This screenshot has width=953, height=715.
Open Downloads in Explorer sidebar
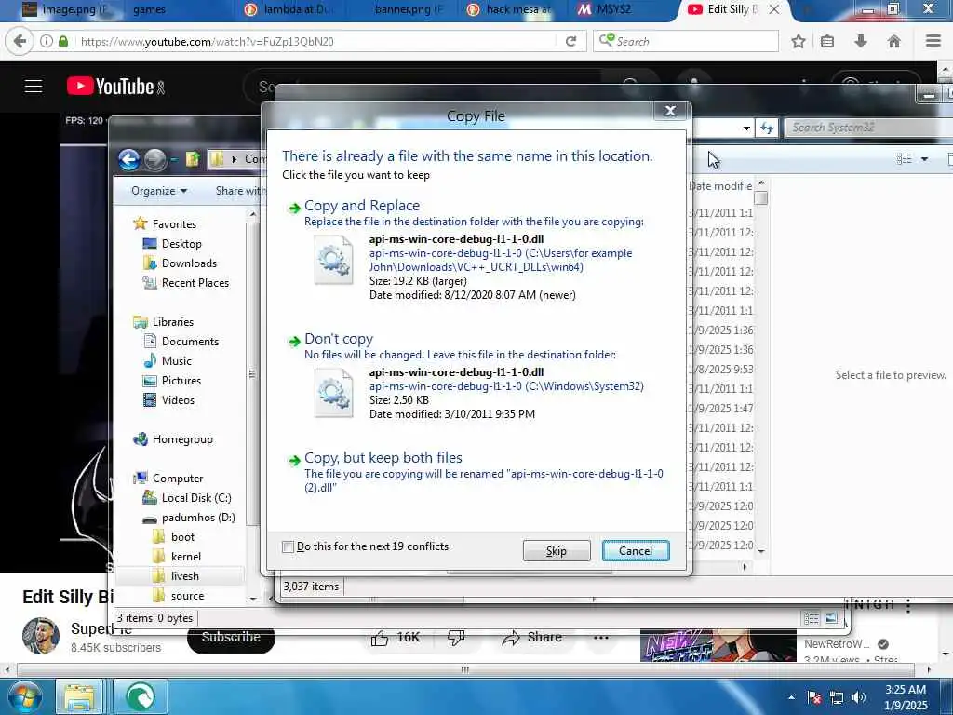coord(188,263)
